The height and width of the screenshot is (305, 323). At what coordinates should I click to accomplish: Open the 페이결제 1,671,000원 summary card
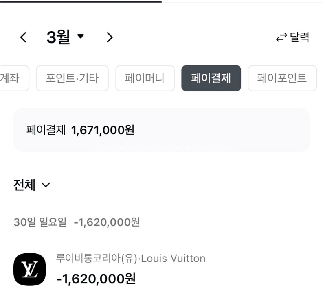click(x=161, y=130)
